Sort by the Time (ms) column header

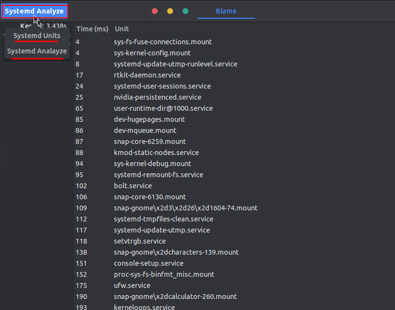[92, 29]
